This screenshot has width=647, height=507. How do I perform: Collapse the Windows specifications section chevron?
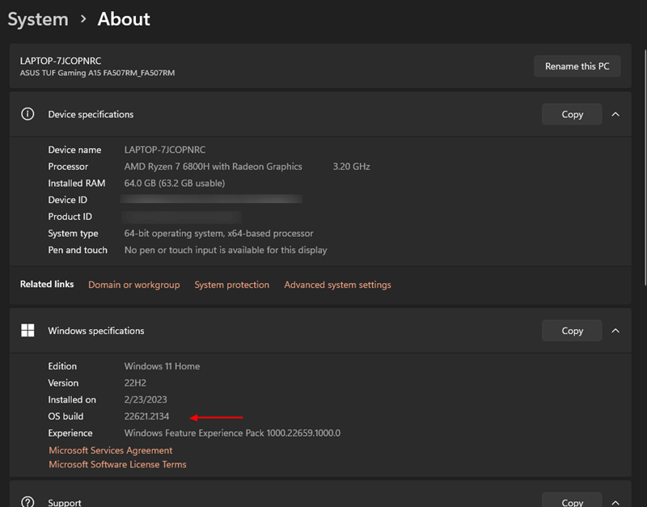615,331
